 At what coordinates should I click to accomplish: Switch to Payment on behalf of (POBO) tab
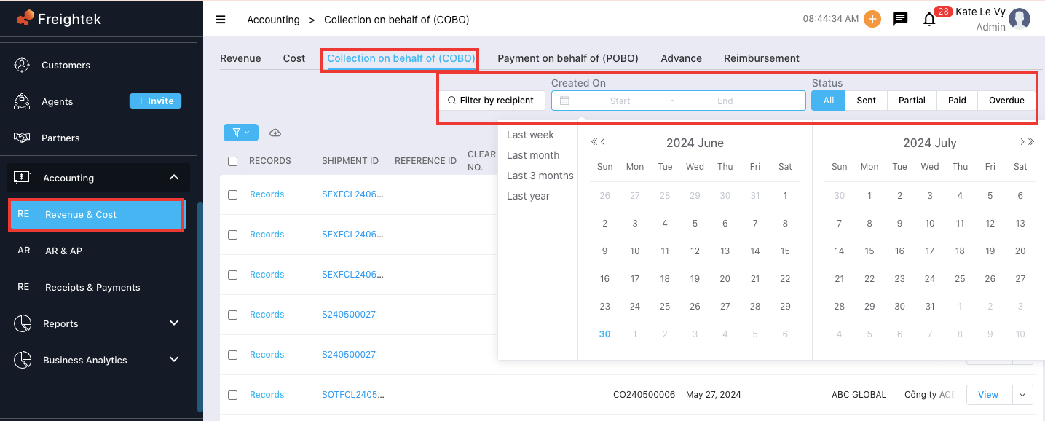(568, 58)
